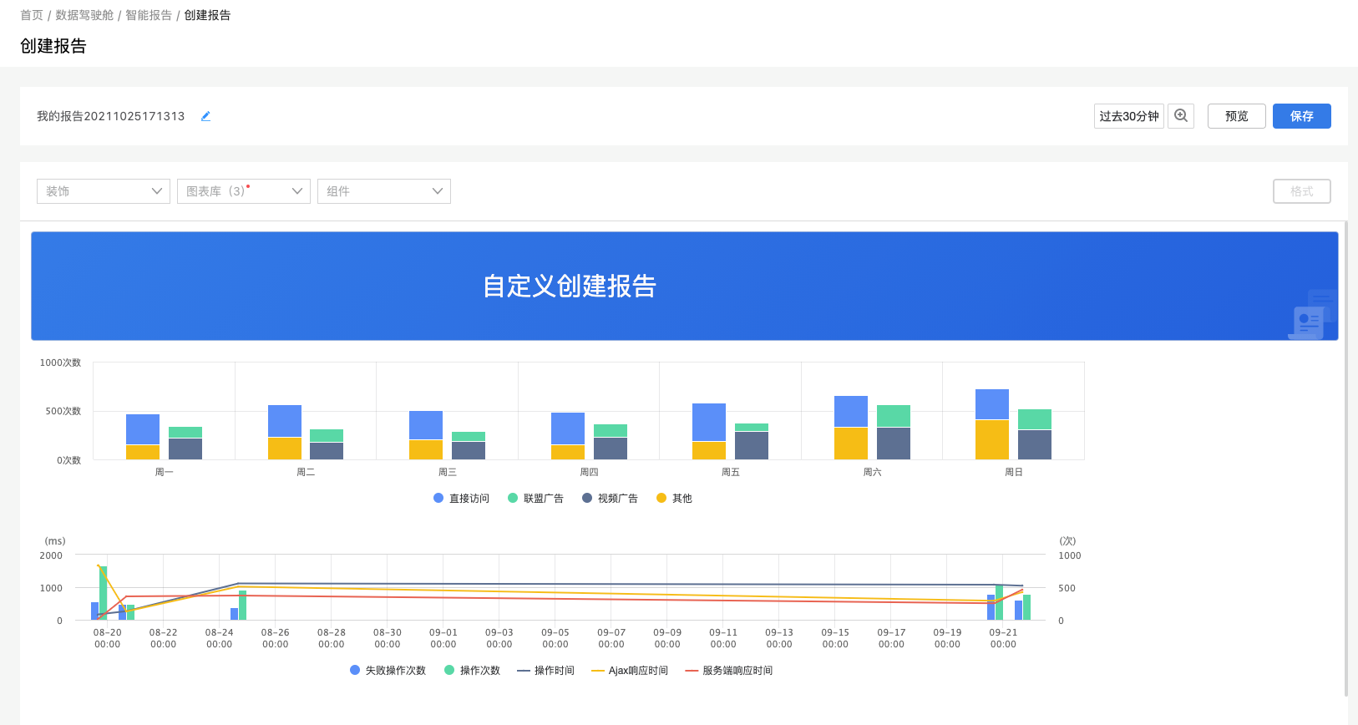Click the 09-21 00:00 axis label
1358x725 pixels.
[x=1003, y=638]
